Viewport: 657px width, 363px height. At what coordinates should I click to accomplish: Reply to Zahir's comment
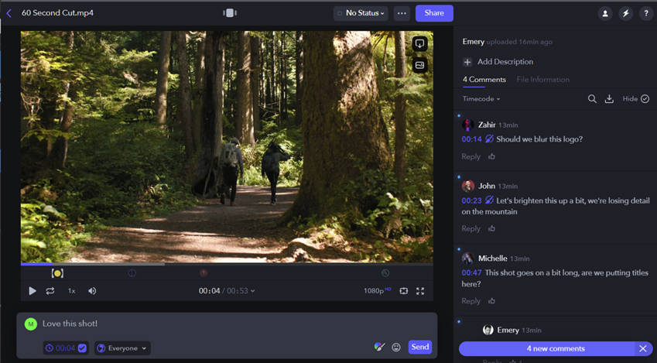click(471, 156)
